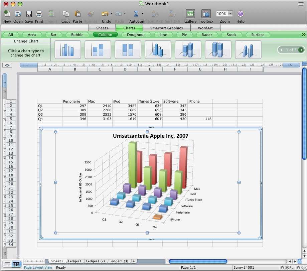
Task: Select the Area chart category
Action: 32,35
